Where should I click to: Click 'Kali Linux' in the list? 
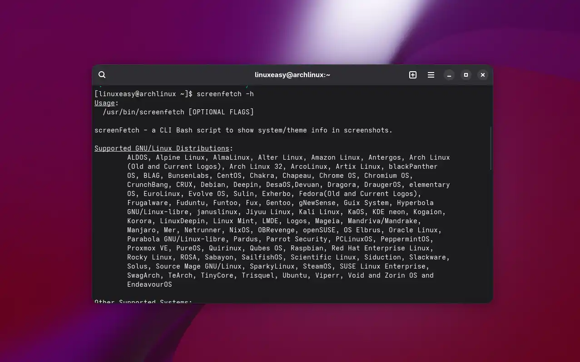[319, 212]
